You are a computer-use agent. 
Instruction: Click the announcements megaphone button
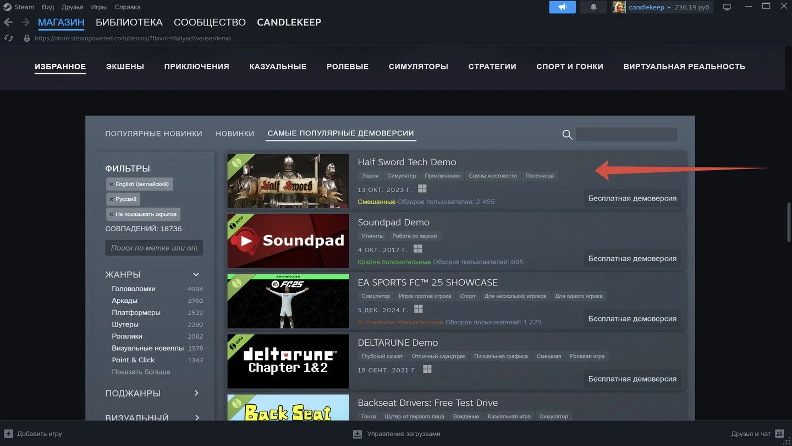coord(562,7)
